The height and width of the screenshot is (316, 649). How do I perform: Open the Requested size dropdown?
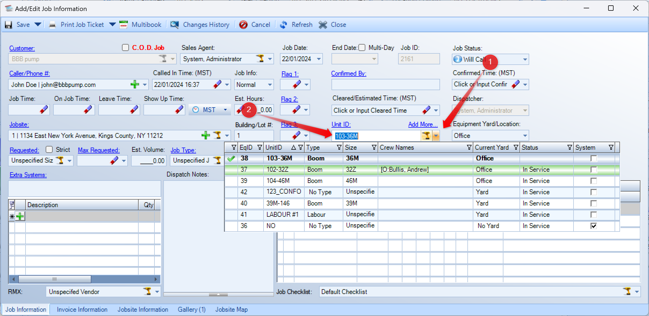[x=70, y=161]
